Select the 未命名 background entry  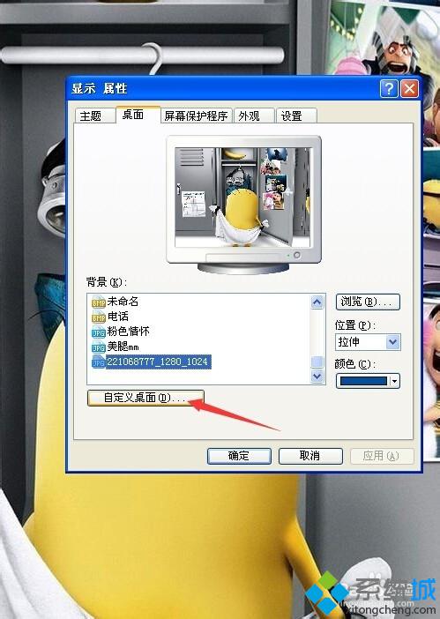tap(123, 302)
